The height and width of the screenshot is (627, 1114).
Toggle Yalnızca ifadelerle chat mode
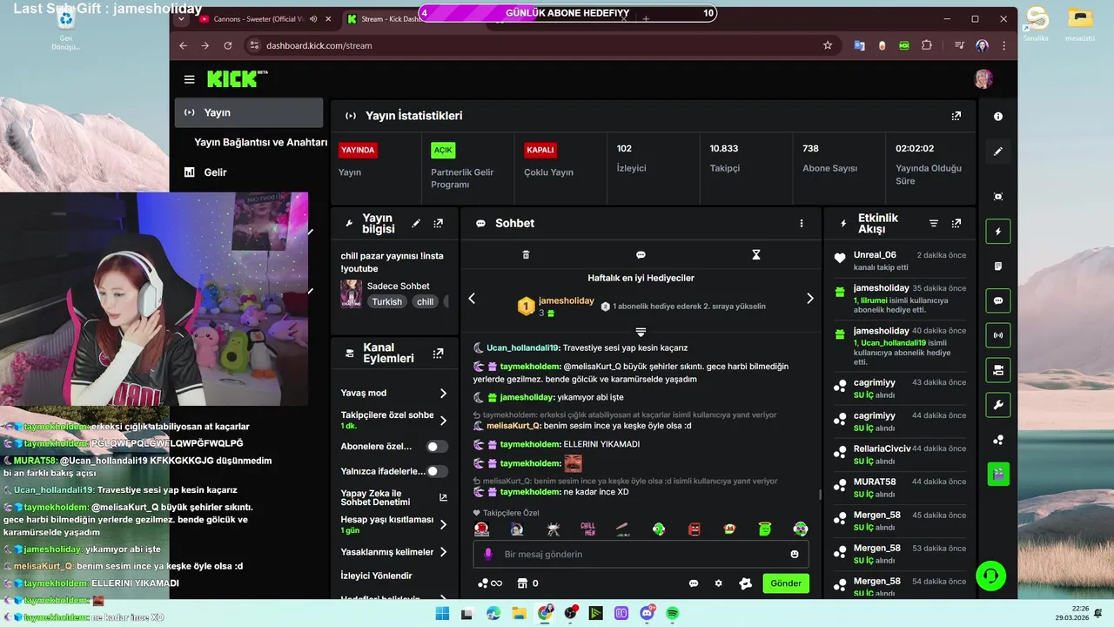point(437,471)
